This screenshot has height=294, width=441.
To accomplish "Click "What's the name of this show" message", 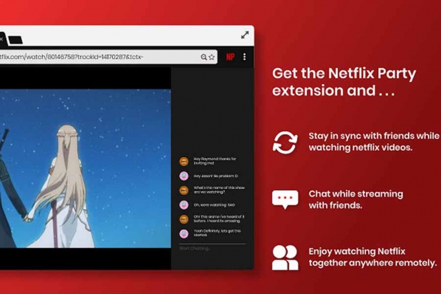I will coord(219,189).
